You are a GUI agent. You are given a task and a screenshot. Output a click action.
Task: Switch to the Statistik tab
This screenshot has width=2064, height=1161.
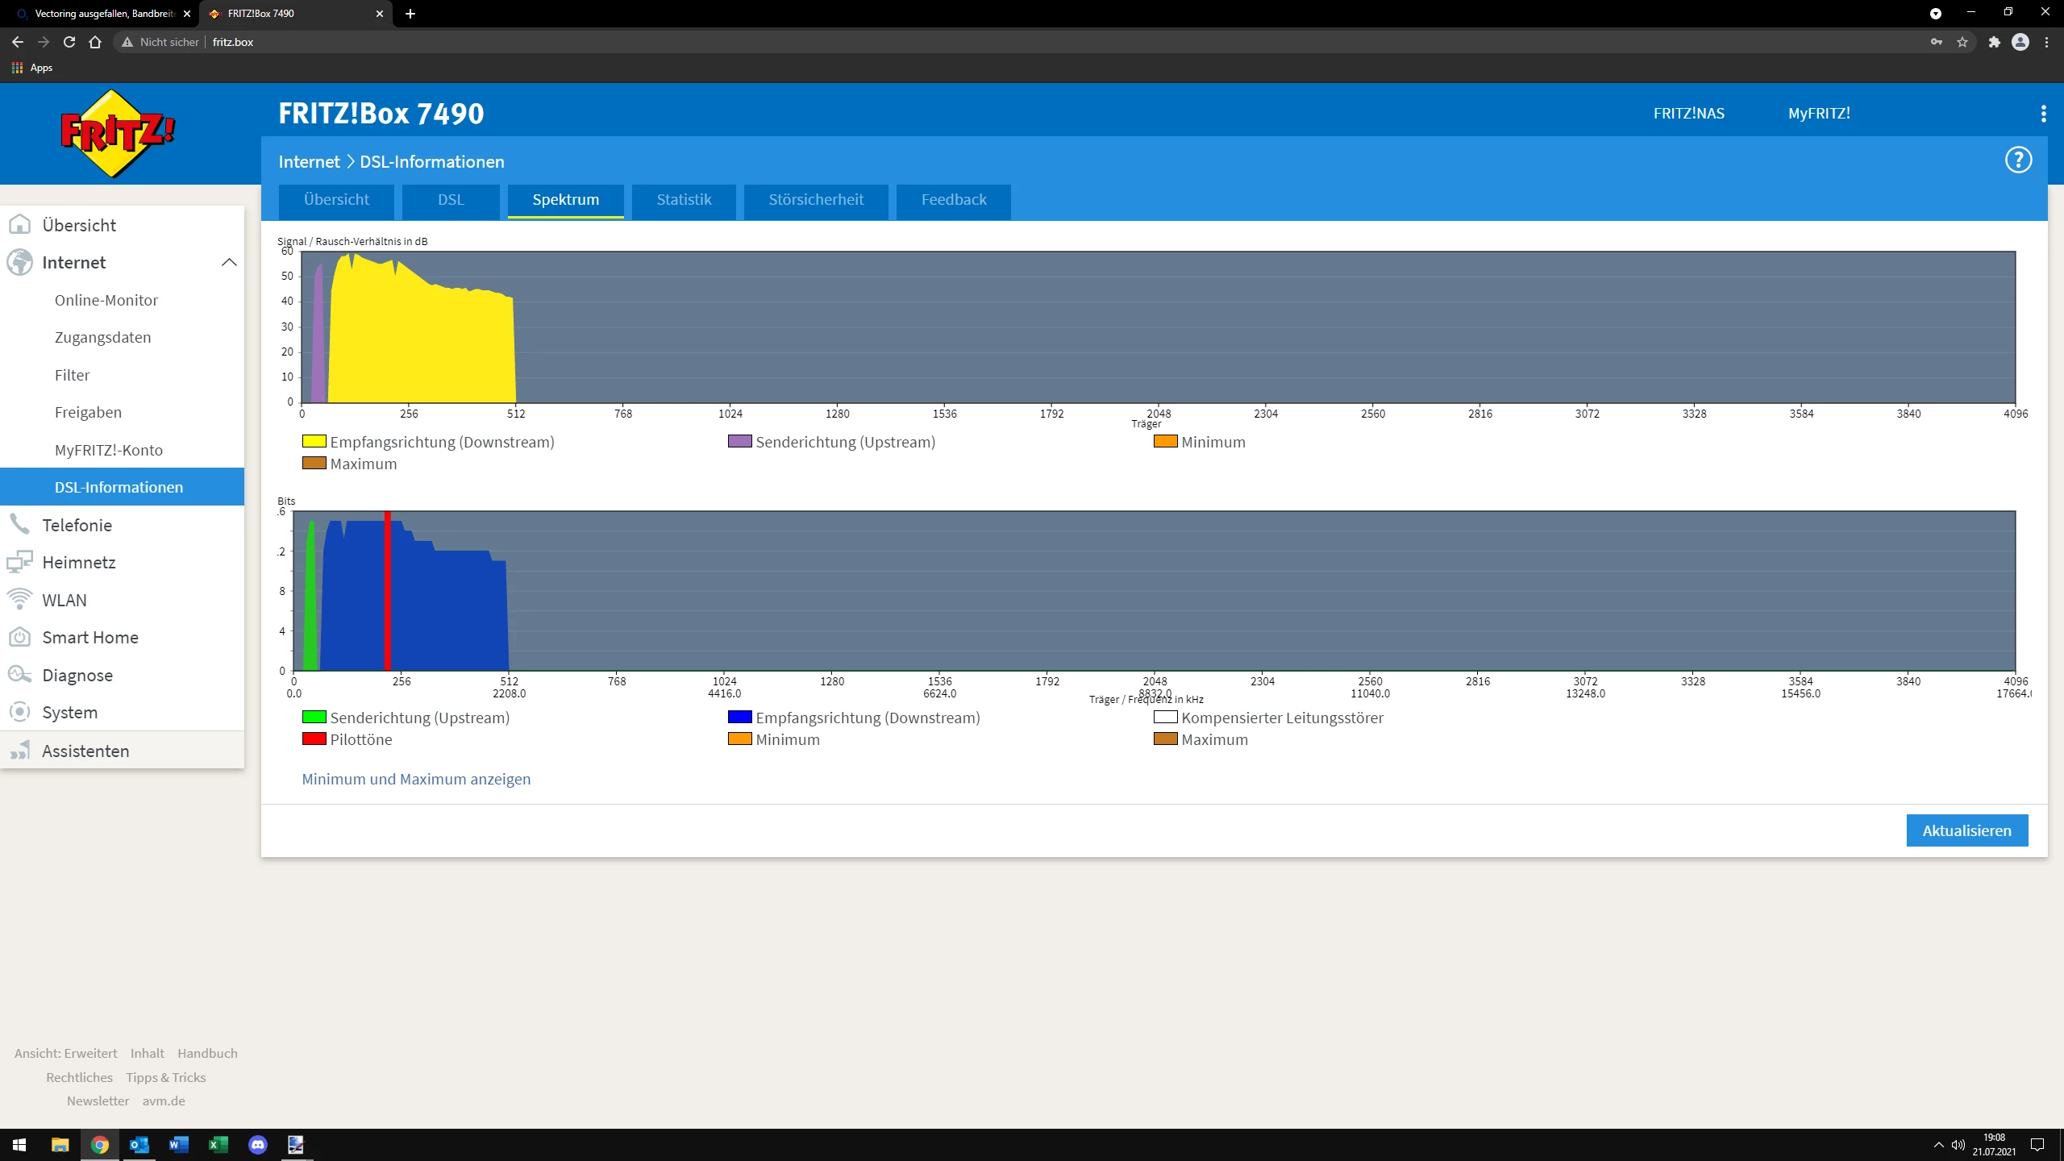pyautogui.click(x=683, y=199)
